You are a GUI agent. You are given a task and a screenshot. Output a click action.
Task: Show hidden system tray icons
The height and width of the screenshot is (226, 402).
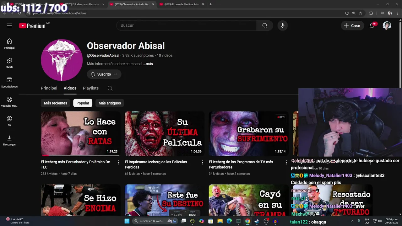(x=352, y=221)
